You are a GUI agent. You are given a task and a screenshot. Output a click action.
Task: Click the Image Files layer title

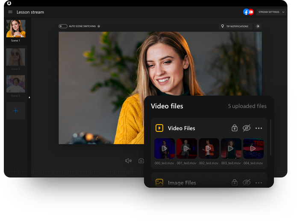[182, 183]
